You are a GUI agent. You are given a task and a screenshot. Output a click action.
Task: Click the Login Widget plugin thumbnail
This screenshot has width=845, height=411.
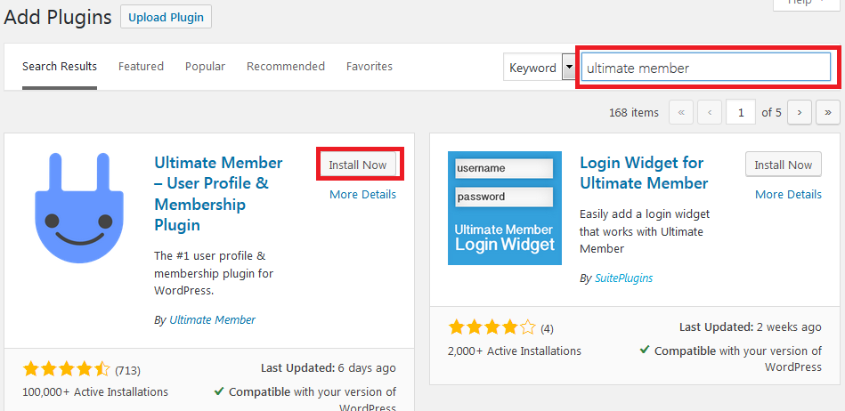pos(504,208)
